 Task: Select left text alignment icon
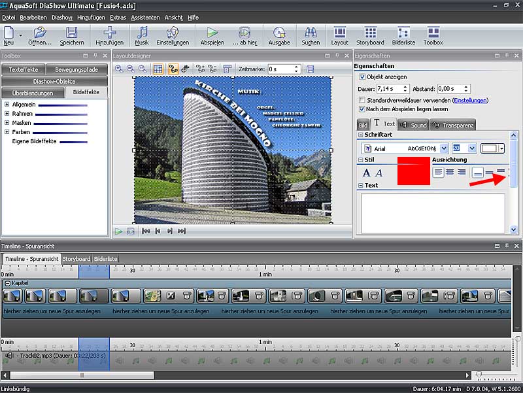click(439, 172)
